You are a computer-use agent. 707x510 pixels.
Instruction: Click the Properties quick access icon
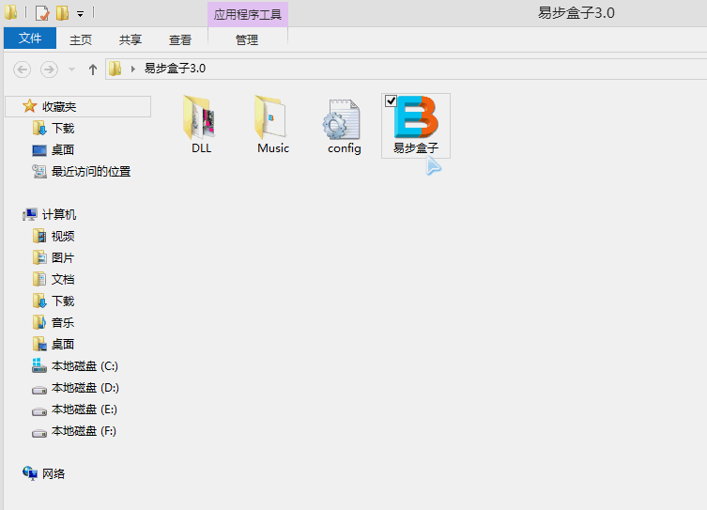(x=42, y=13)
